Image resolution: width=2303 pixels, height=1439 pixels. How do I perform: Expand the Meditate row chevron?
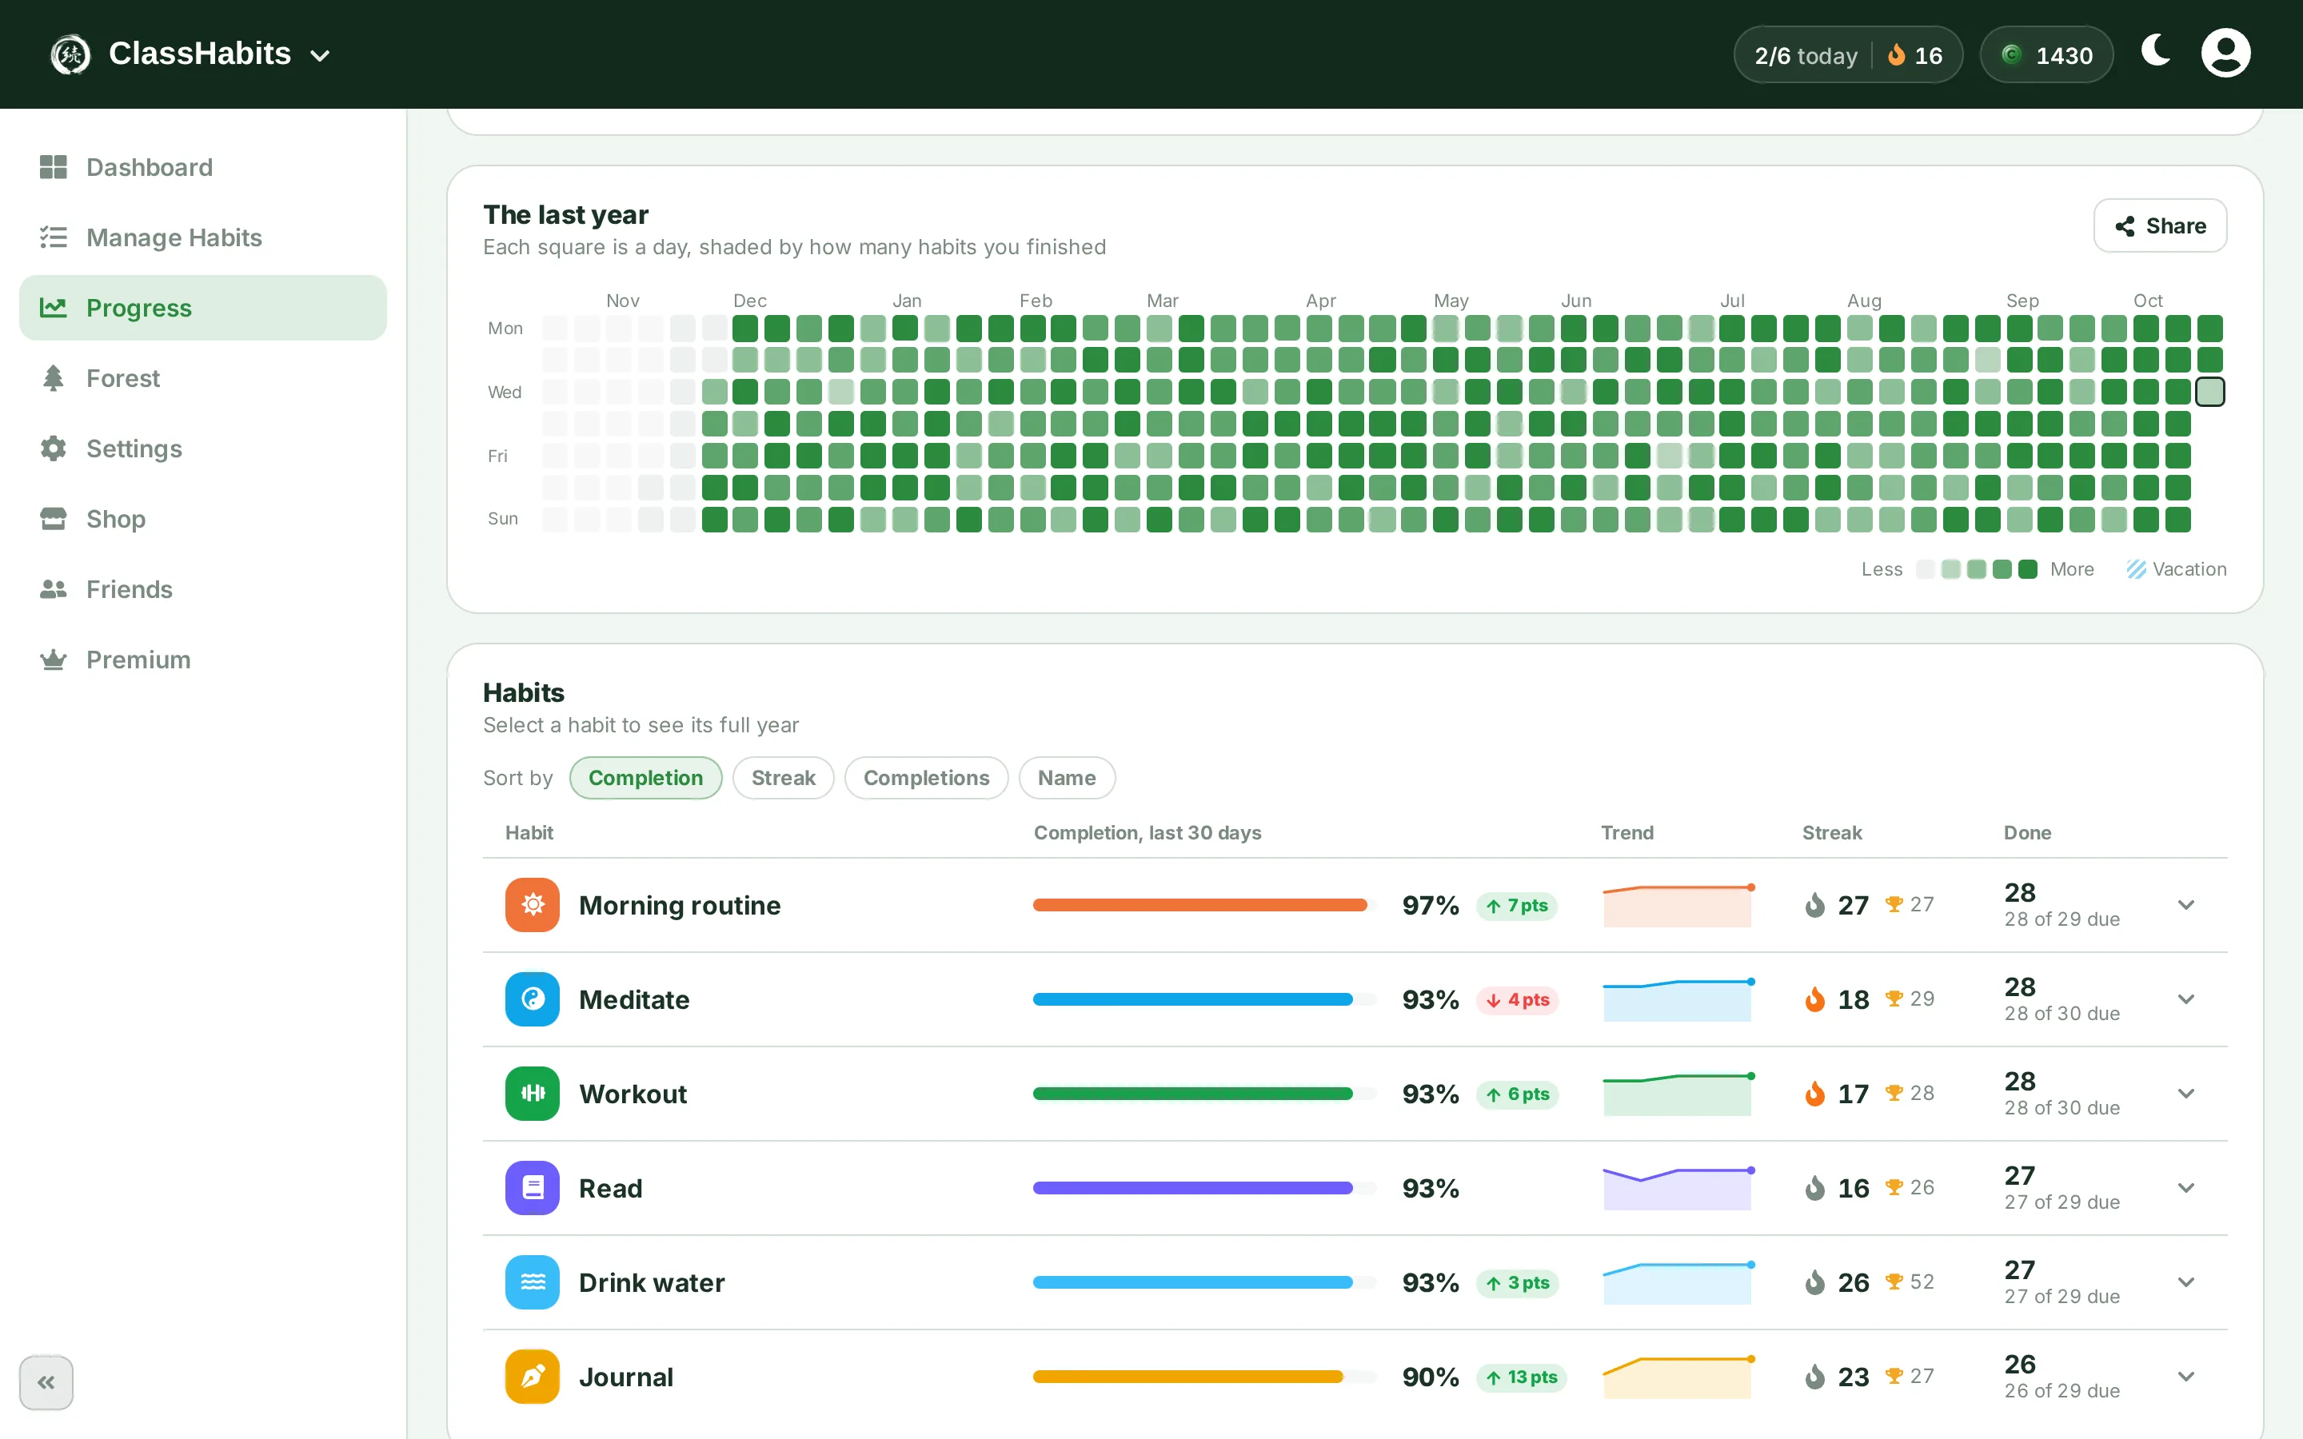click(2186, 999)
